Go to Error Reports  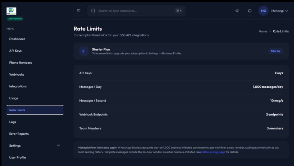click(35, 134)
